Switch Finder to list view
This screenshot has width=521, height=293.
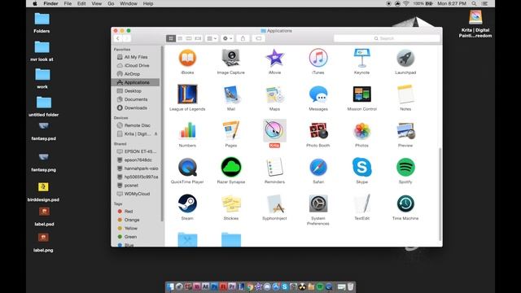[180, 38]
